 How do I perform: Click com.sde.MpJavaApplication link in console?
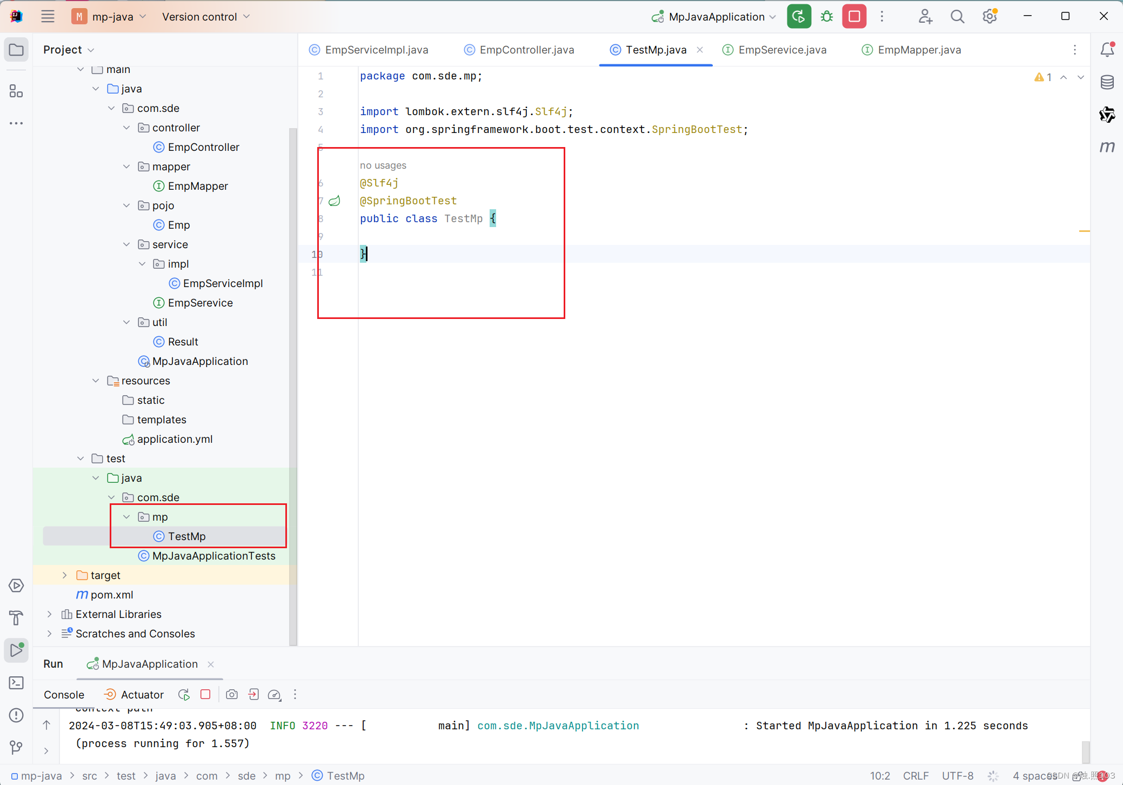click(558, 726)
